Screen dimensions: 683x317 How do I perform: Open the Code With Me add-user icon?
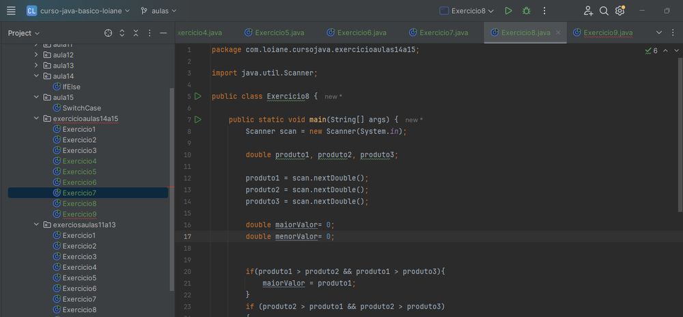(588, 11)
